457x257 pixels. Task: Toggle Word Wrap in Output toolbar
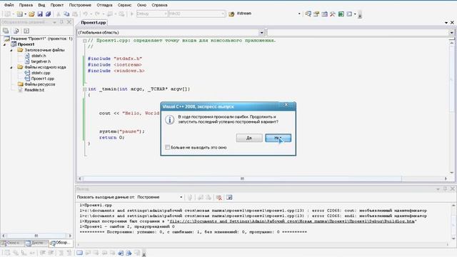pos(229,197)
